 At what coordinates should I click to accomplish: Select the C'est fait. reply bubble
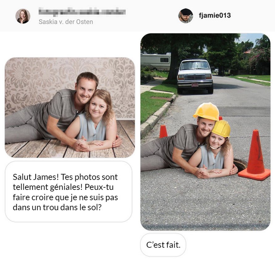(163, 245)
